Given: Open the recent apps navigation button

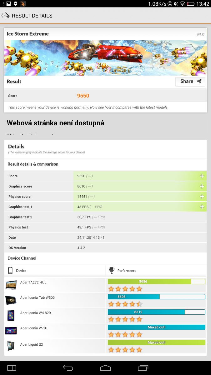Looking at the screenshot, I should pyautogui.click(x=143, y=368).
